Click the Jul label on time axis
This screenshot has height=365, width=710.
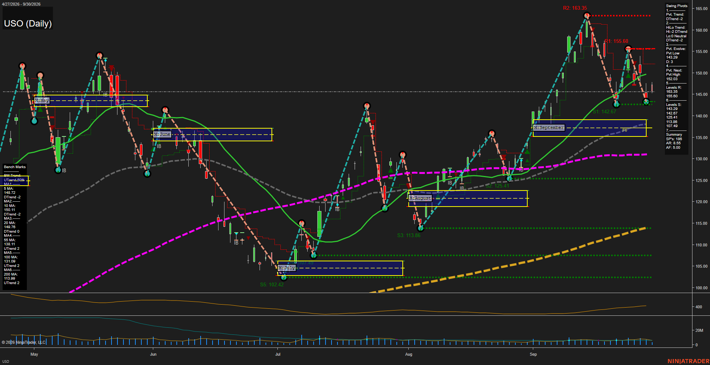278,354
